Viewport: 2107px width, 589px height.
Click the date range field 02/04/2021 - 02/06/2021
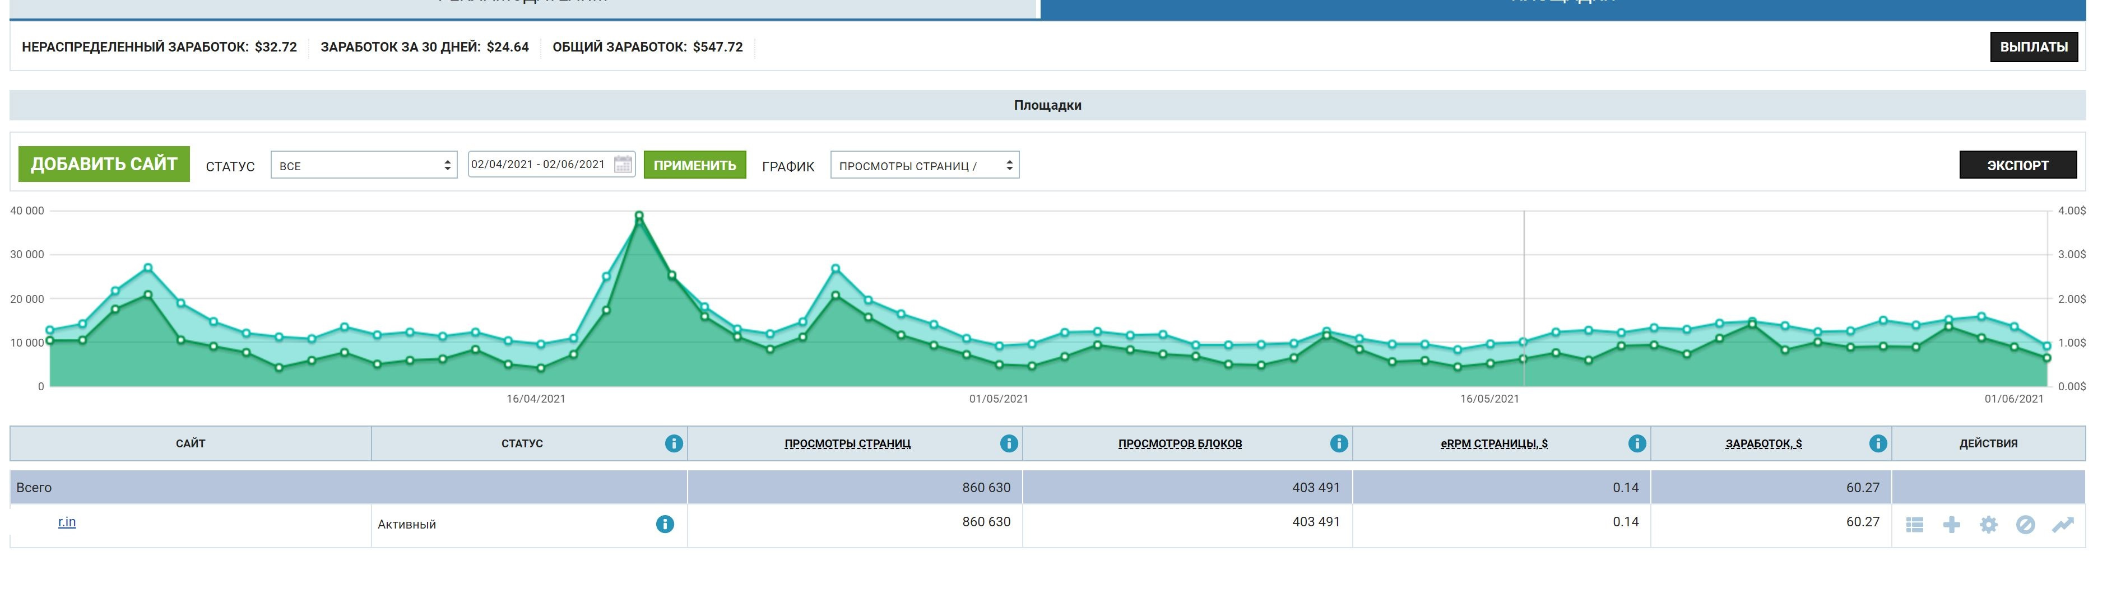click(538, 164)
